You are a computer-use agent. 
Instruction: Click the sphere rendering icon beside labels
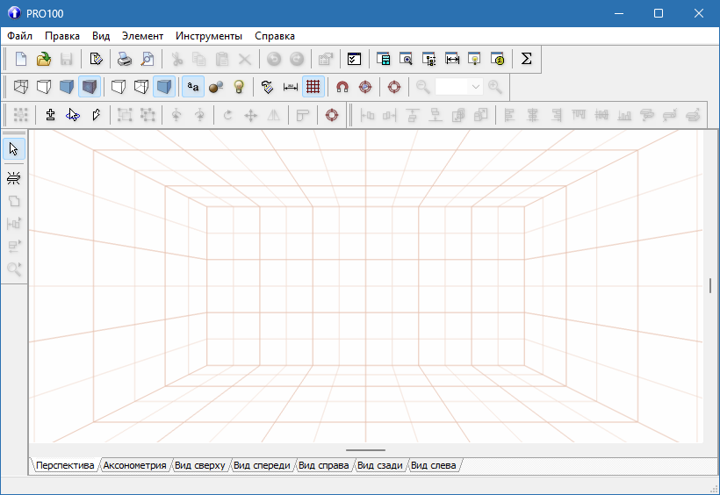216,87
